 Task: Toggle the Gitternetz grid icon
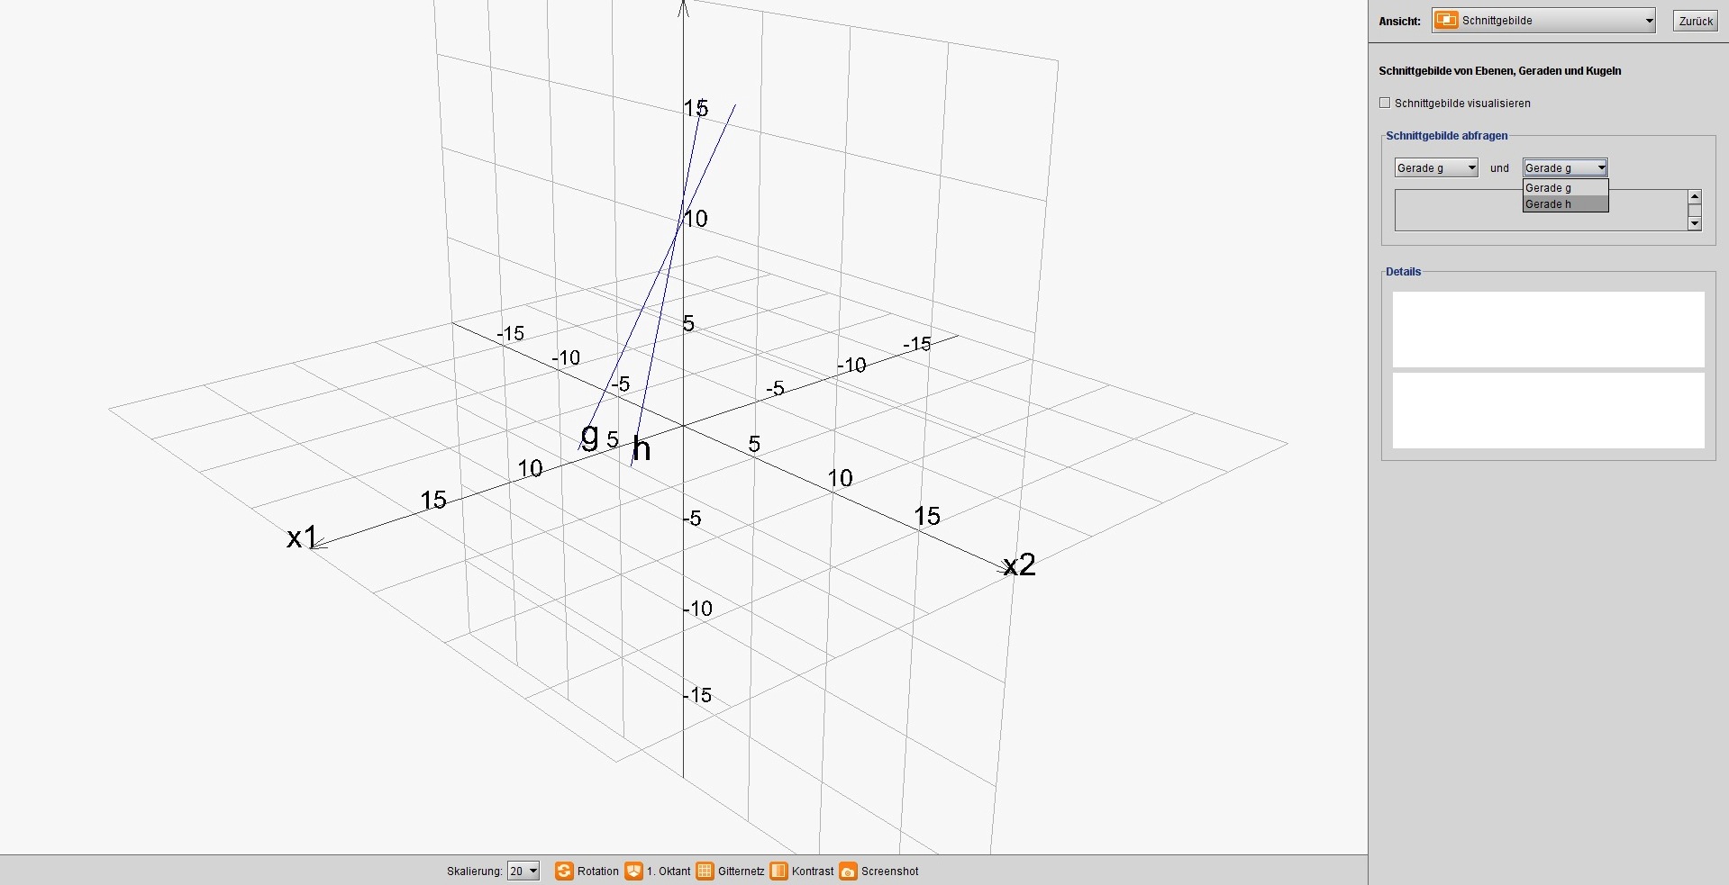coord(705,871)
